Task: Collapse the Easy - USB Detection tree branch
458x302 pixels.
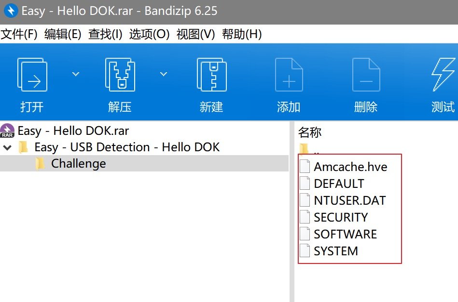Action: point(7,147)
